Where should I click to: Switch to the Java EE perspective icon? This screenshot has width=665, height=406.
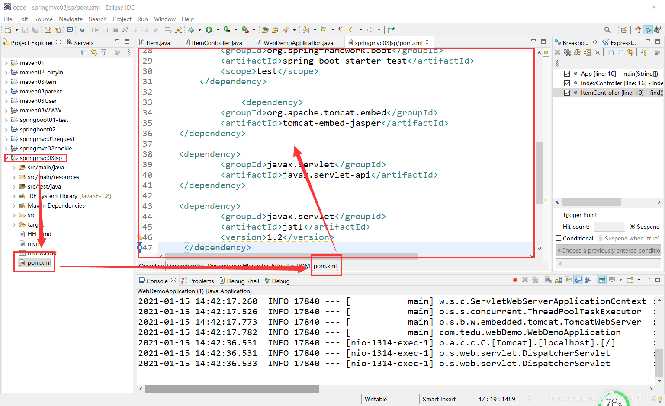(x=637, y=30)
